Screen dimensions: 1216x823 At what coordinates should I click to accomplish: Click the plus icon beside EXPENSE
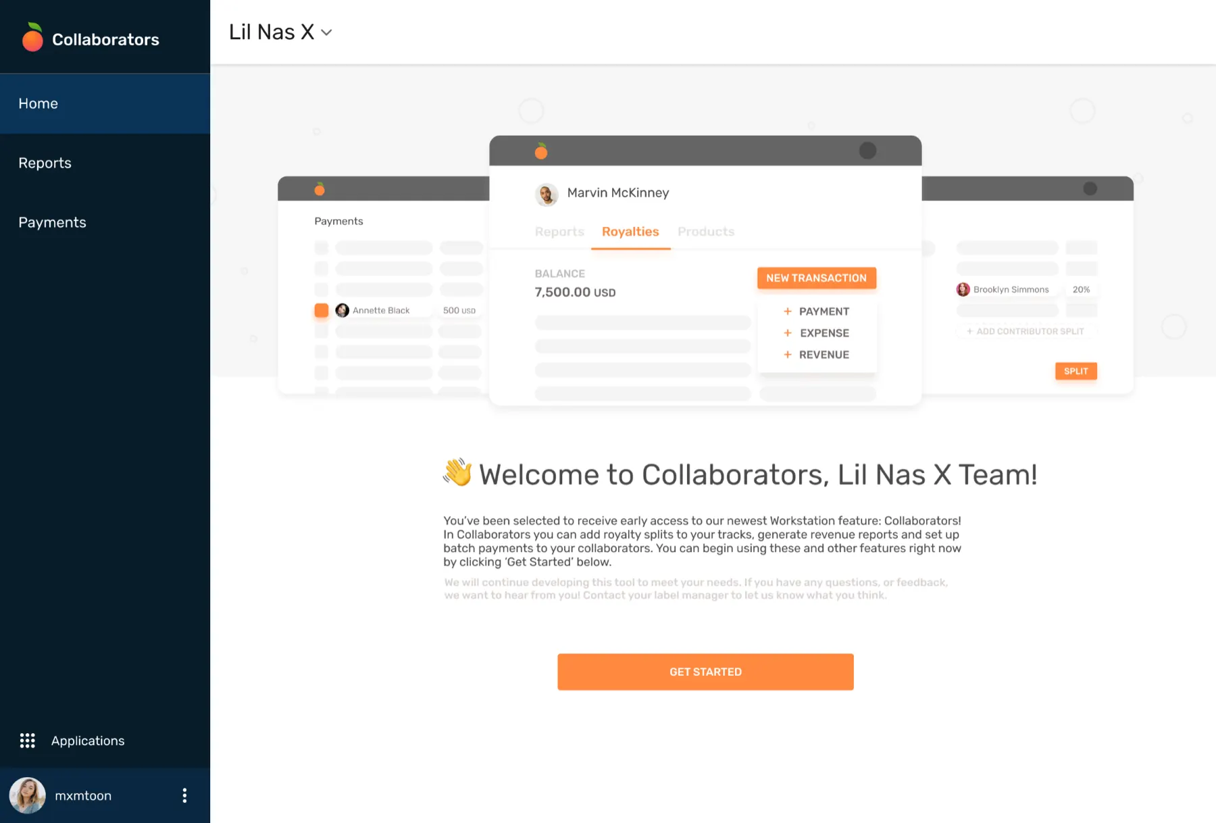[x=787, y=333]
